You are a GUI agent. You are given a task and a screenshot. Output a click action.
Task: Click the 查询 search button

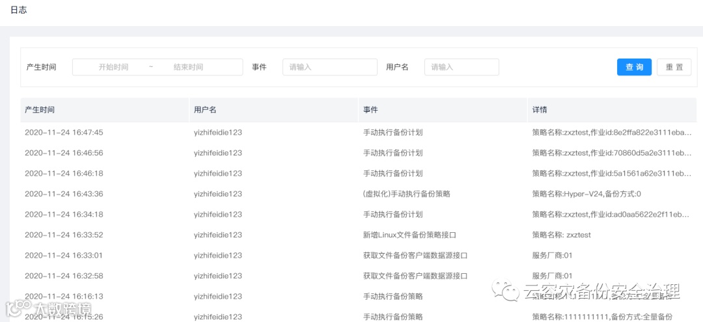coord(634,67)
